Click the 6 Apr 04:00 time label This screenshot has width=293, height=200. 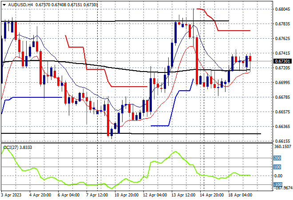[69, 195]
